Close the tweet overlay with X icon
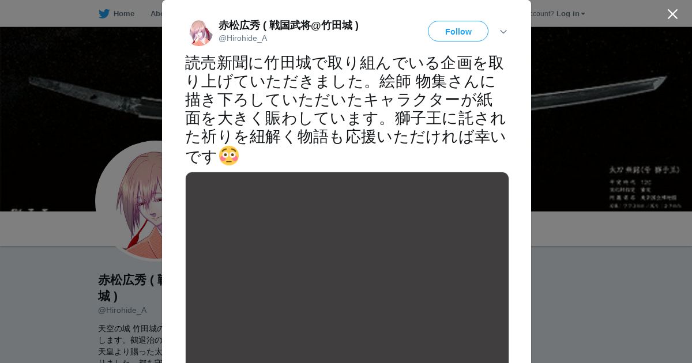This screenshot has height=363, width=692. [672, 14]
